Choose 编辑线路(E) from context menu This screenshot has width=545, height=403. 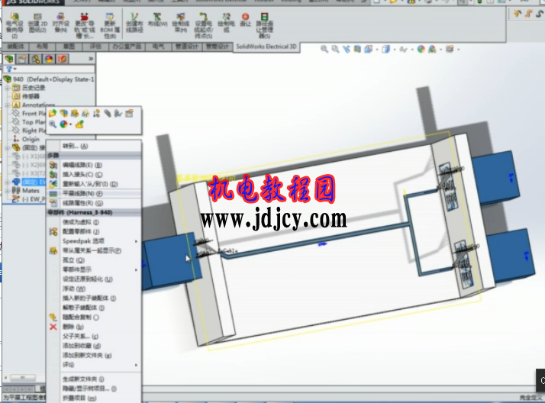coord(94,165)
